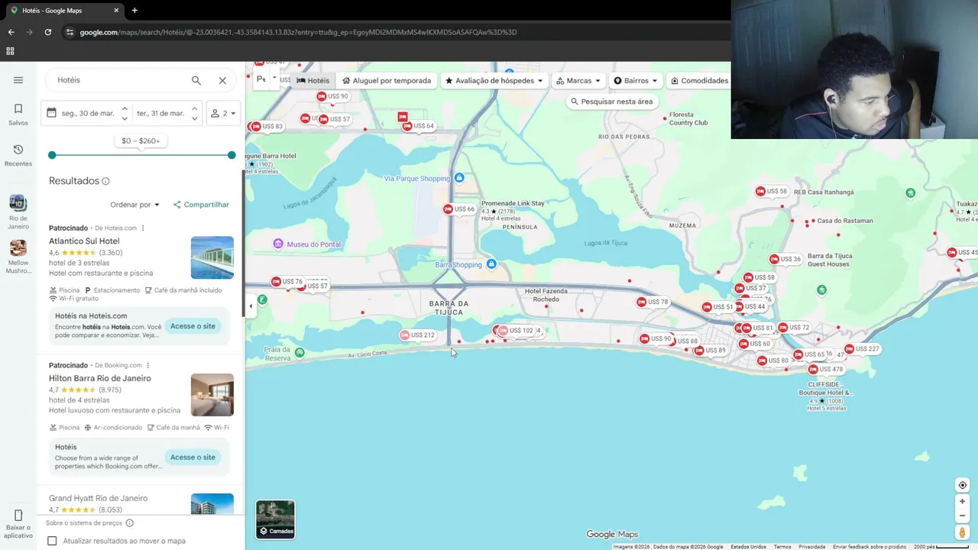Viewport: 978px width, 550px height.
Task: Center map on your location
Action: pyautogui.click(x=963, y=485)
